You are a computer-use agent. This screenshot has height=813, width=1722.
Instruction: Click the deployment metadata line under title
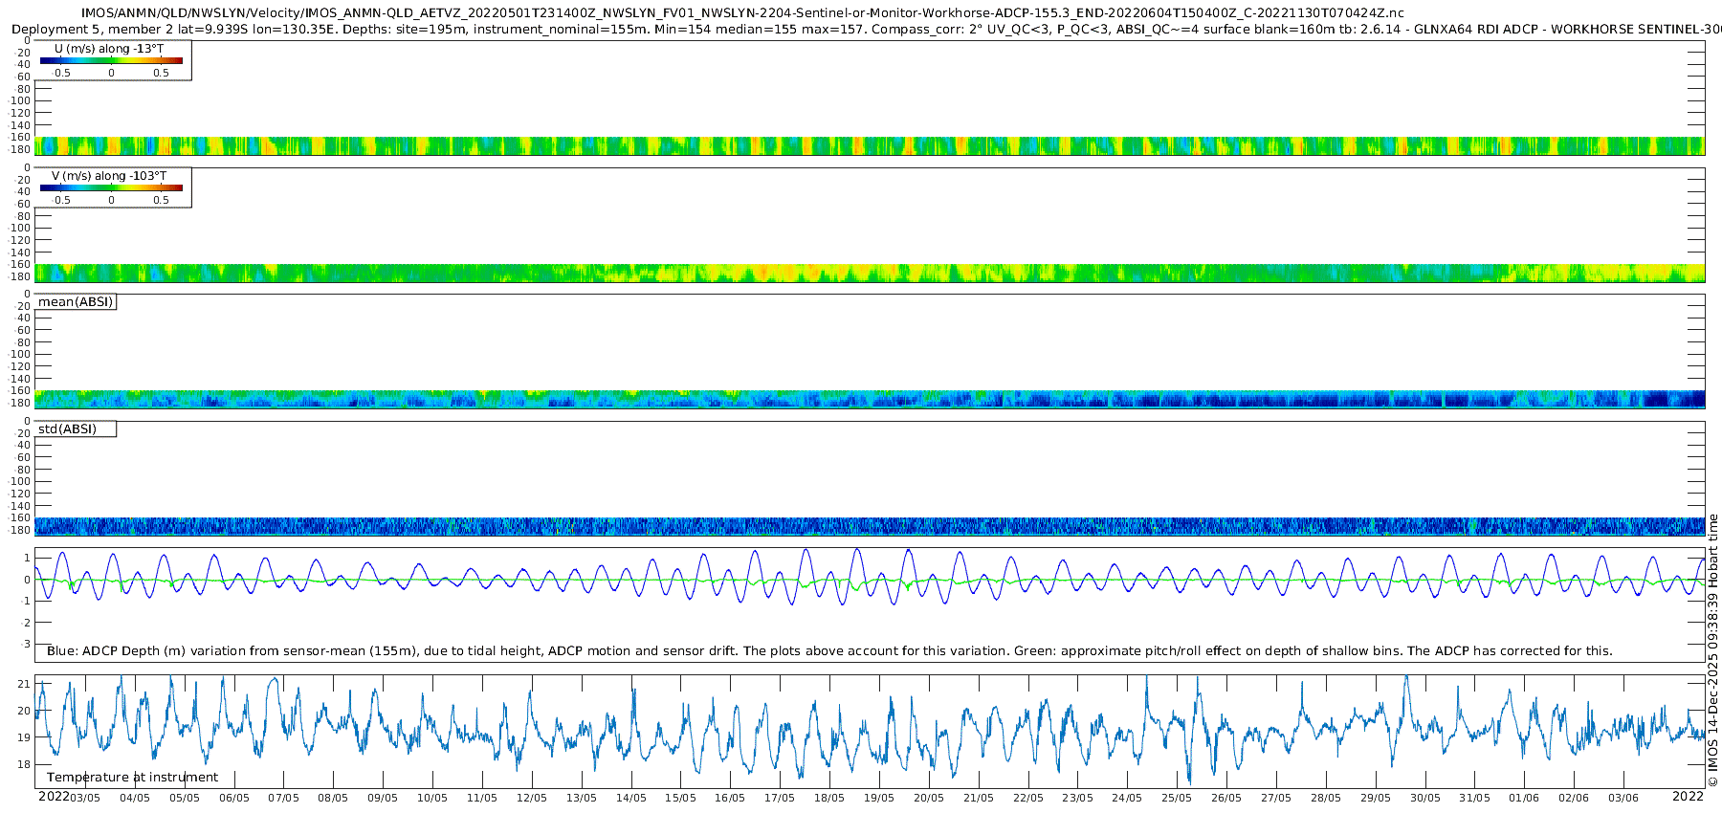pos(861,30)
